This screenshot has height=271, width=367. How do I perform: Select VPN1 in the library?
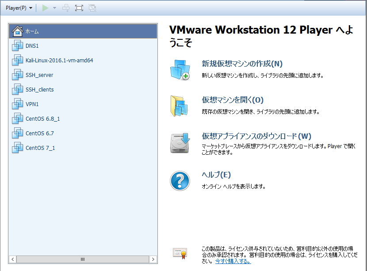coord(83,104)
